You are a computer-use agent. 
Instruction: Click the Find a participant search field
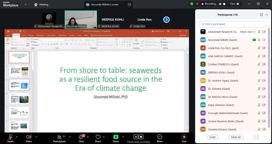233,24
